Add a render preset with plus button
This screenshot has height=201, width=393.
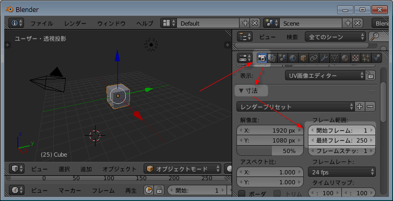point(360,107)
